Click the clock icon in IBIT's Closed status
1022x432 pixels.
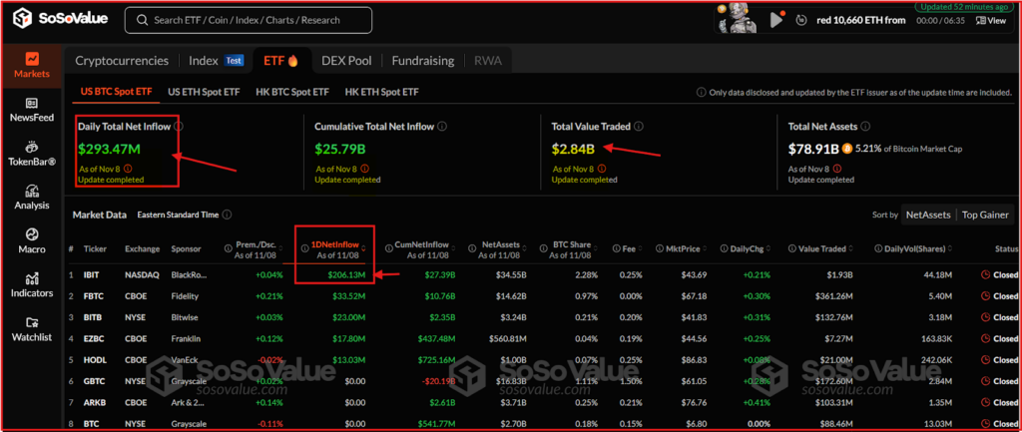point(985,275)
